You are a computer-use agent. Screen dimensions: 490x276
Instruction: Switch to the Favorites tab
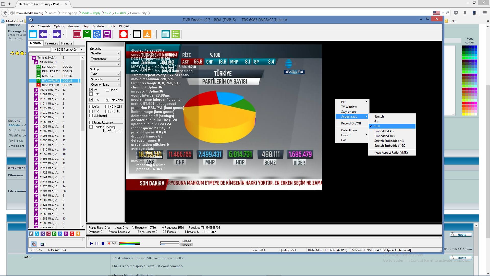pyautogui.click(x=51, y=43)
